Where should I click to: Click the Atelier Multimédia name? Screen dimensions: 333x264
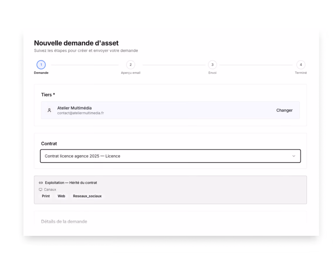(x=74, y=108)
